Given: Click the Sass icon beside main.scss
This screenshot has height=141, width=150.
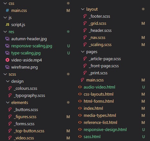Looking at the screenshot, I should pyautogui.click(x=82, y=80).
